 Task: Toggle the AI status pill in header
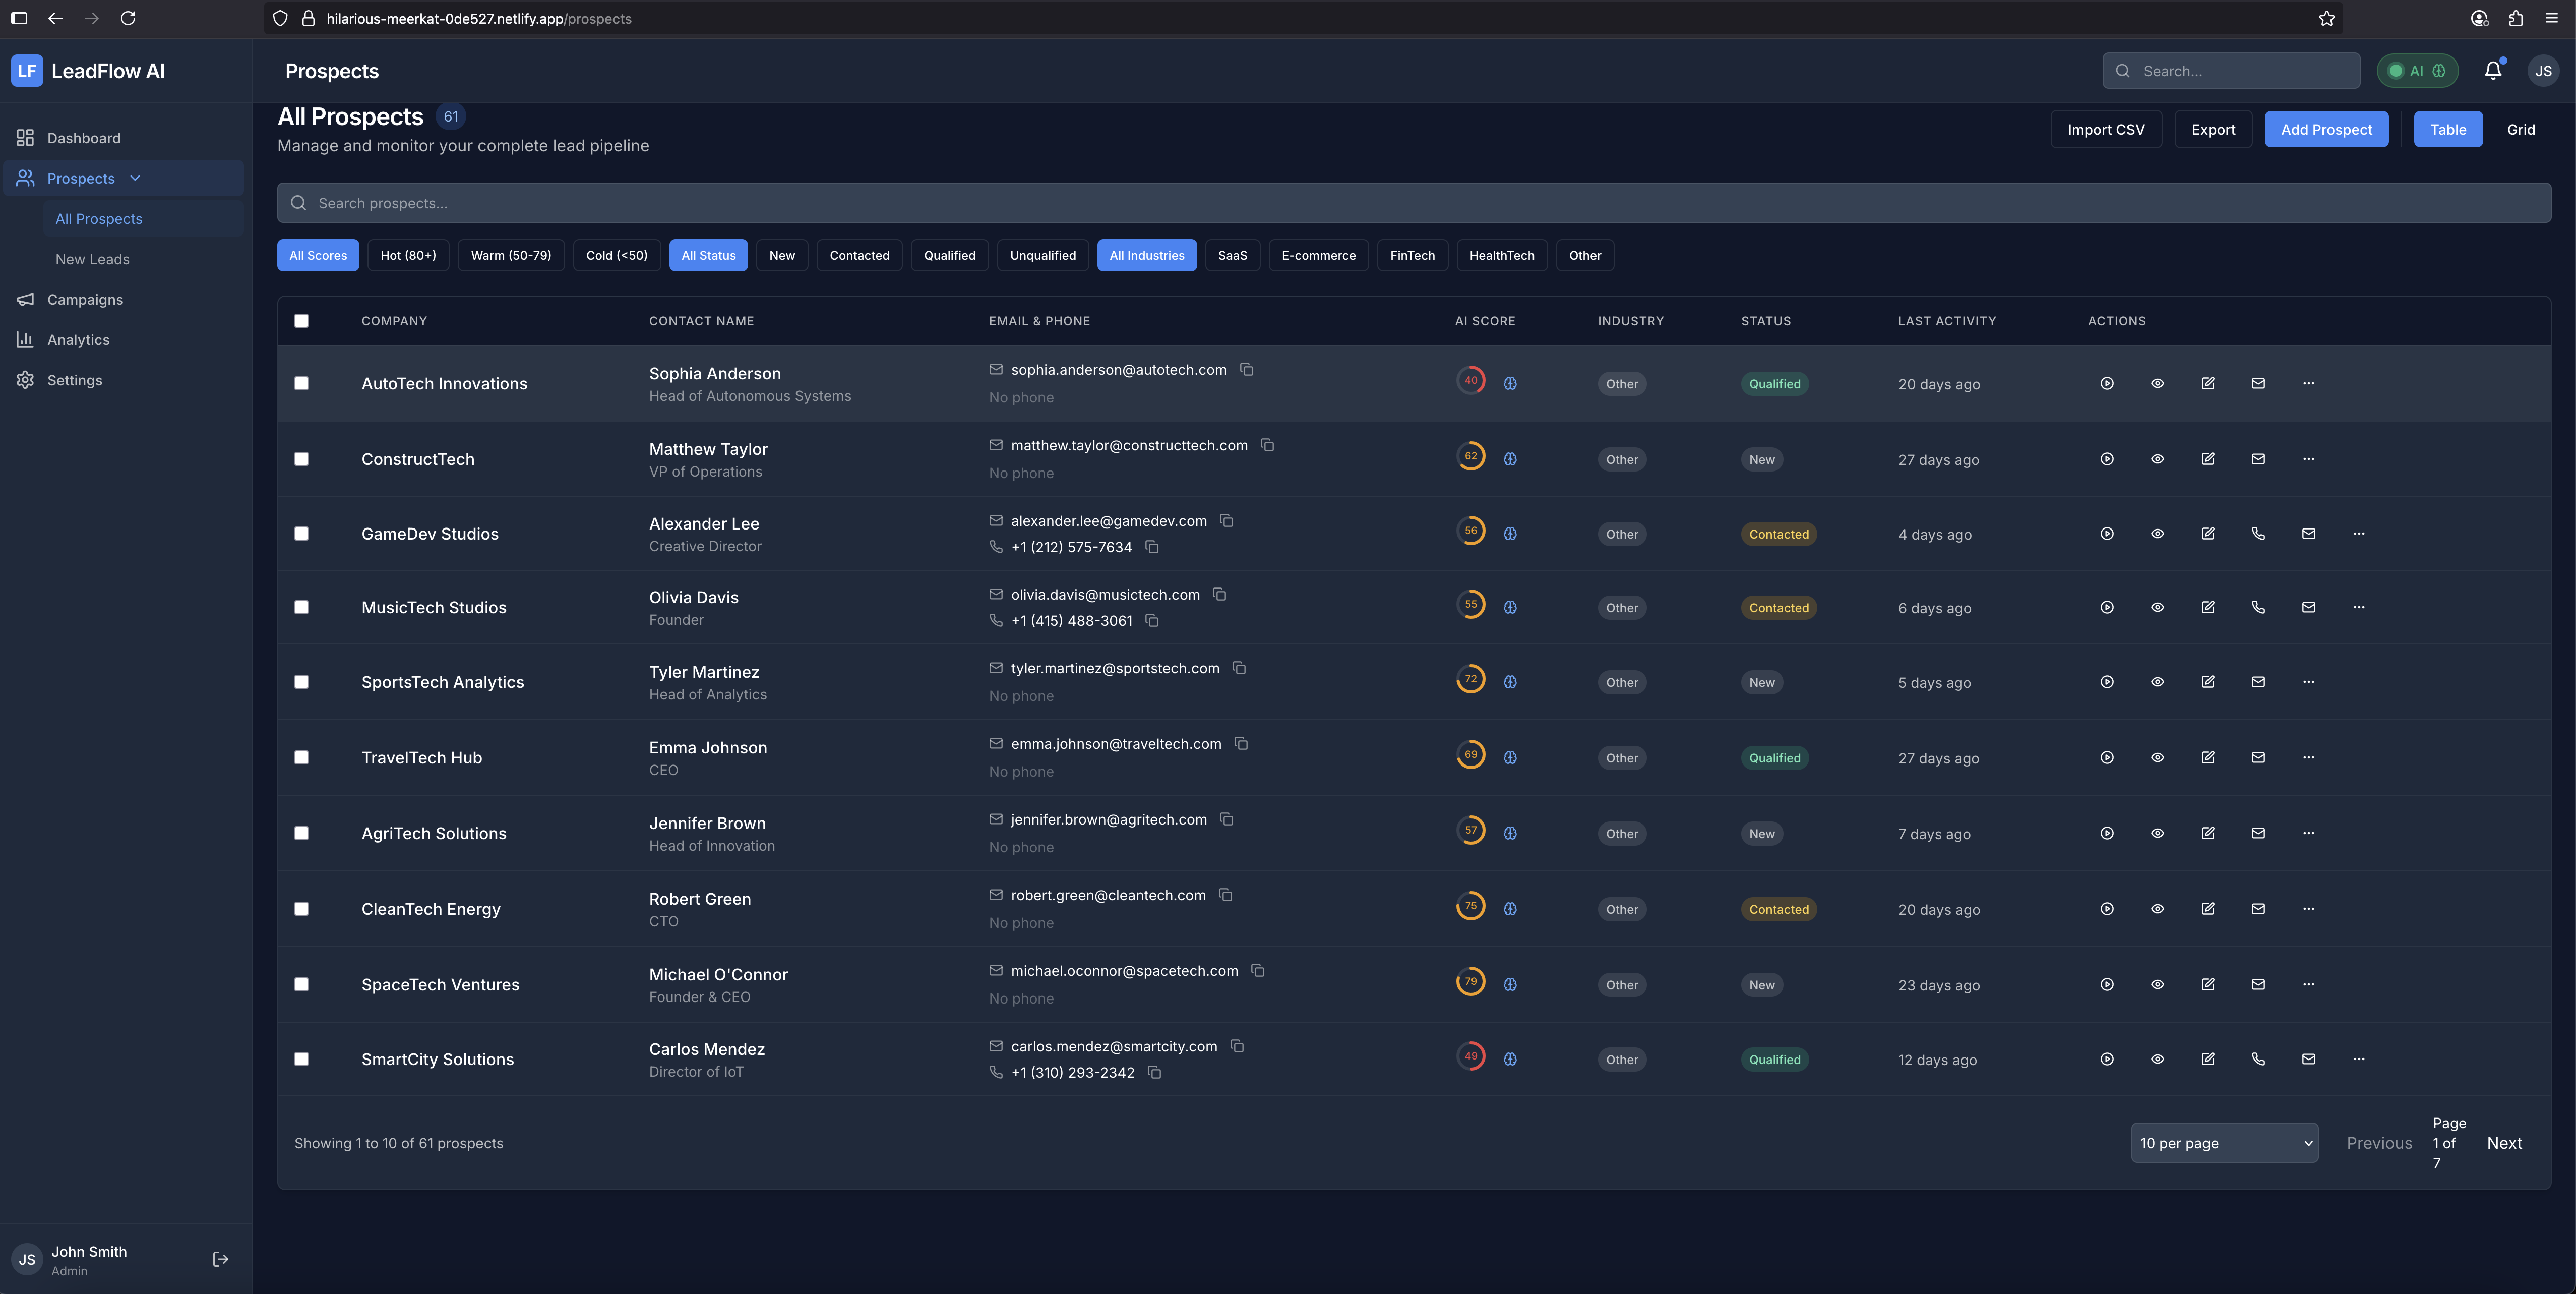(2416, 71)
